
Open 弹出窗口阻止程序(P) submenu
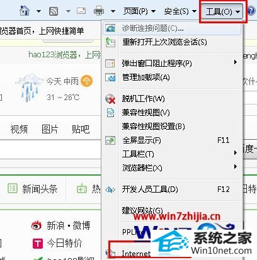pos(172,63)
